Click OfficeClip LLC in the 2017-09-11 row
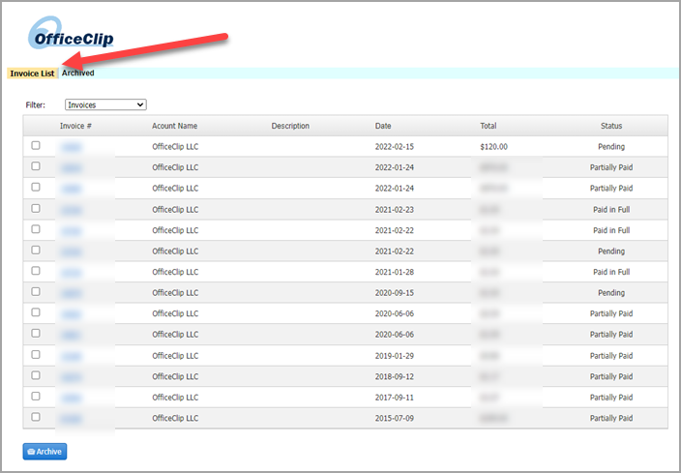Screen dimensions: 681x473 pyautogui.click(x=175, y=398)
